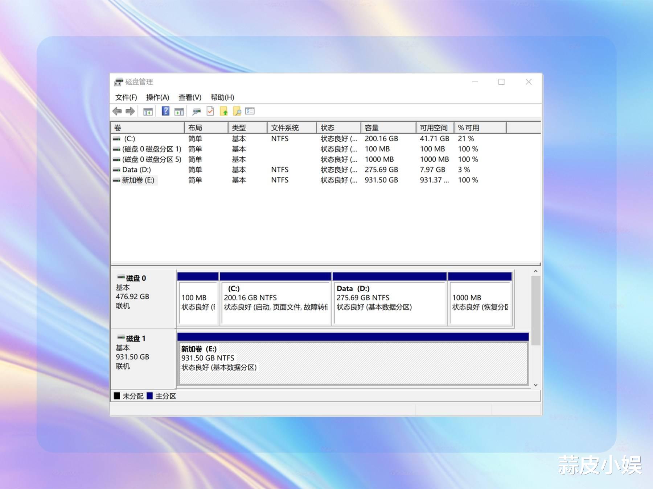653x489 pixels.
Task: Select the (C:) partition block on Disk 0
Action: pyautogui.click(x=275, y=302)
